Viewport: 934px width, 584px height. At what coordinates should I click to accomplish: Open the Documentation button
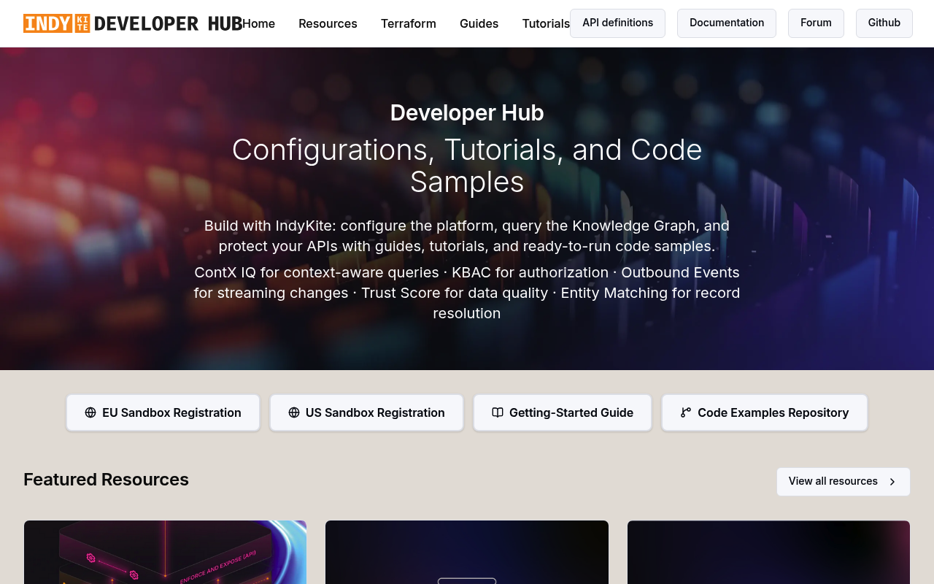[x=727, y=23]
